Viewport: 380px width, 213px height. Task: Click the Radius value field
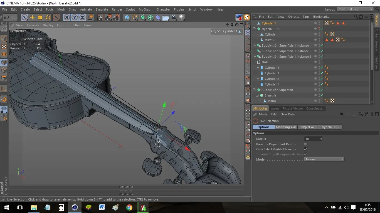312,139
